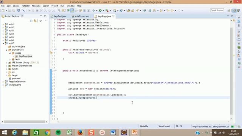
Task: Click the Run External Tools icon
Action: coord(107,11)
